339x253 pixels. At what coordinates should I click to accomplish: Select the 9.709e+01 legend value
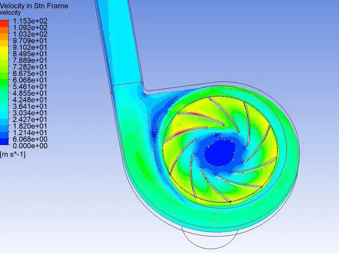point(30,41)
